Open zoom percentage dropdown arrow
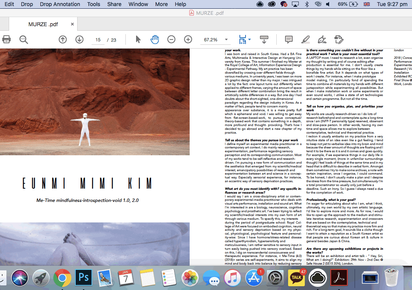The width and height of the screenshot is (412, 290). point(226,39)
